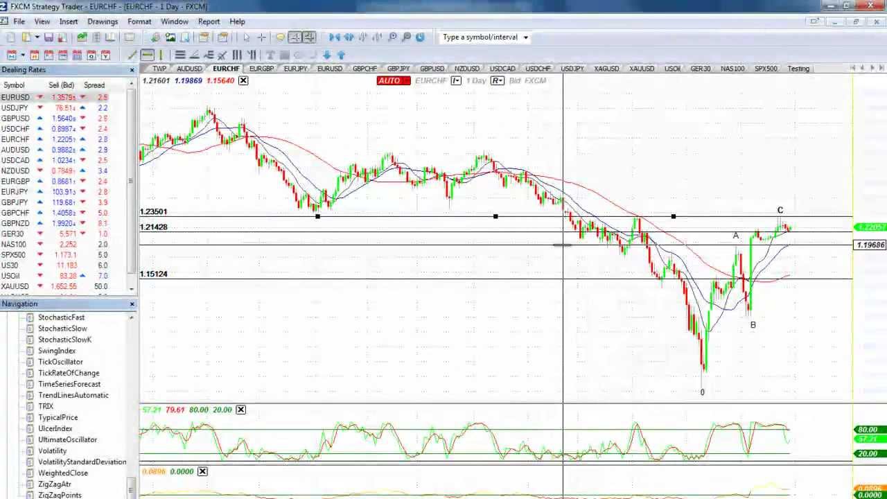Switch to the GBPUSD chart tab
887x499 pixels.
pyautogui.click(x=432, y=69)
